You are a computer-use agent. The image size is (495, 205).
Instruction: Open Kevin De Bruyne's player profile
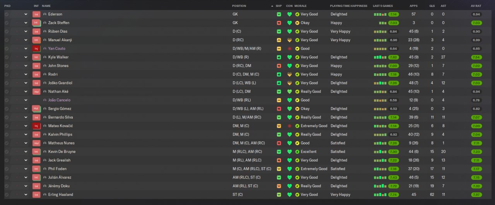(62, 152)
